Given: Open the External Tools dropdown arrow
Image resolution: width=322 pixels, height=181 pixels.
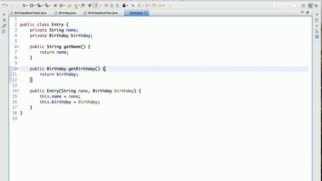Looking at the screenshot, I should pos(50,6).
